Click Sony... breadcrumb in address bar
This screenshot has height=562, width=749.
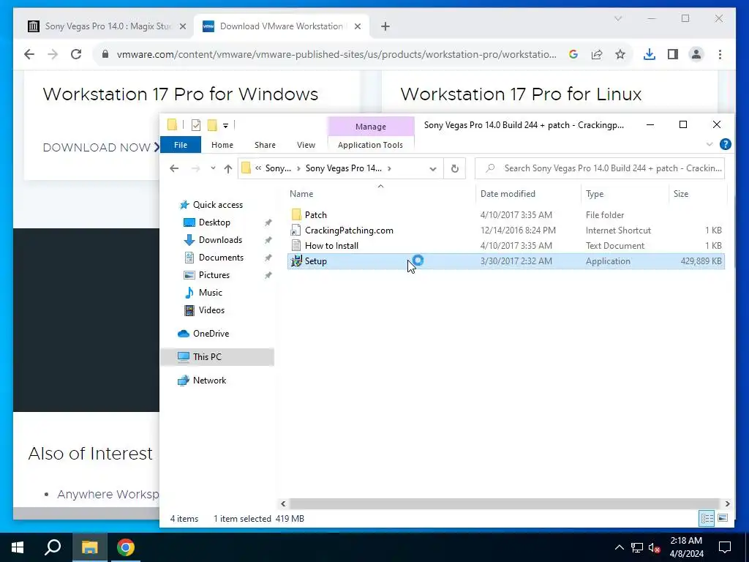coord(278,168)
